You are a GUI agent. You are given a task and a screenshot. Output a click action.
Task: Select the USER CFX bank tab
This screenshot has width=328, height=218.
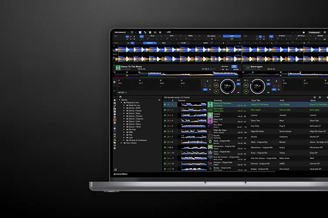(164, 43)
